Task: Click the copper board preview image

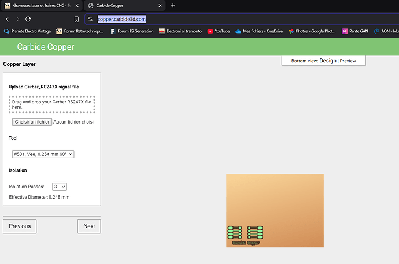Action: click(275, 211)
